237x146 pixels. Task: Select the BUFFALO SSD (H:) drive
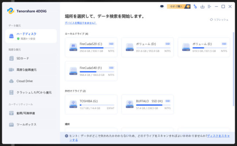[147, 104]
